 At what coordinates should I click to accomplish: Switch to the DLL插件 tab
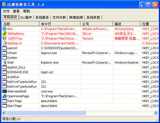coord(26,18)
